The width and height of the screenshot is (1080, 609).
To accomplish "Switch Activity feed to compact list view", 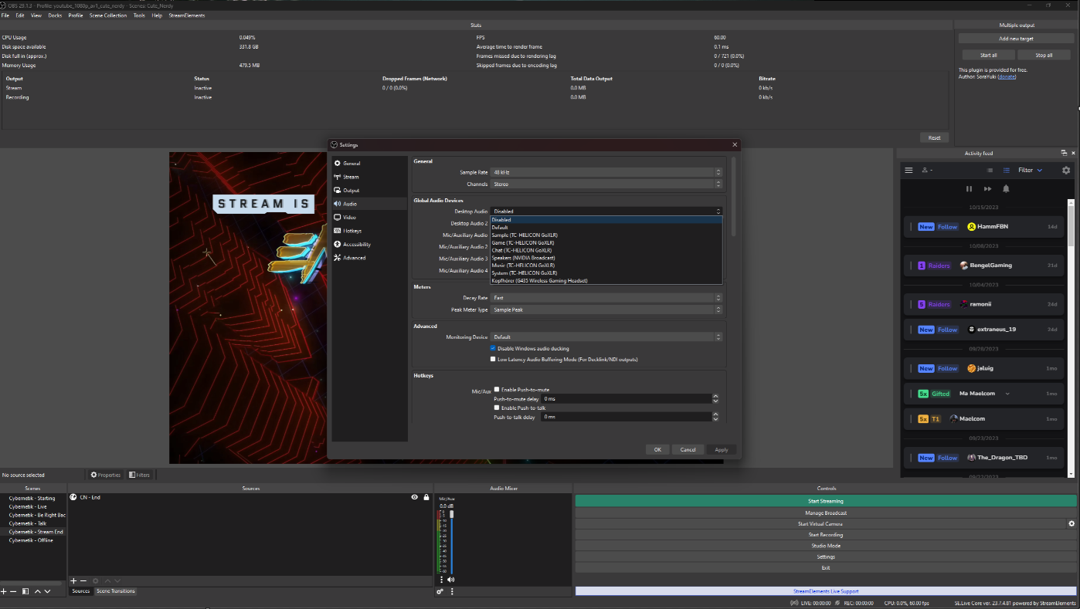I will click(990, 171).
